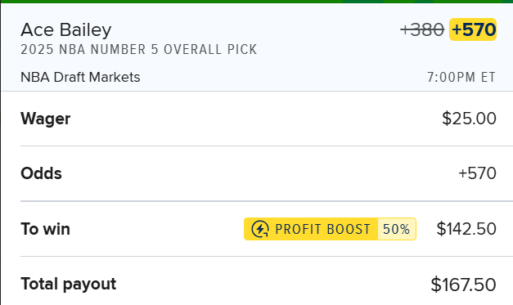Screen dimensions: 513x305
Task: Click the 50% boost percentage tag
Action: (x=397, y=229)
